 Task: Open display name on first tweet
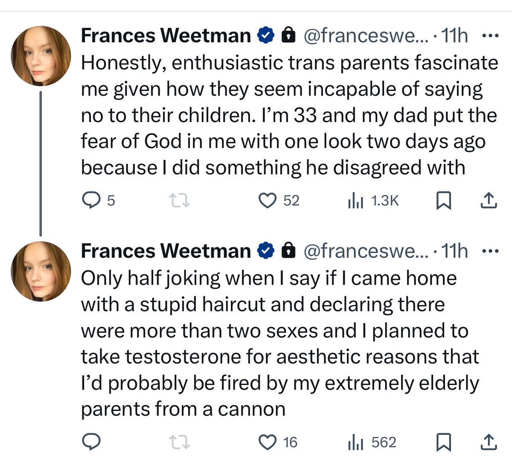coord(166,36)
